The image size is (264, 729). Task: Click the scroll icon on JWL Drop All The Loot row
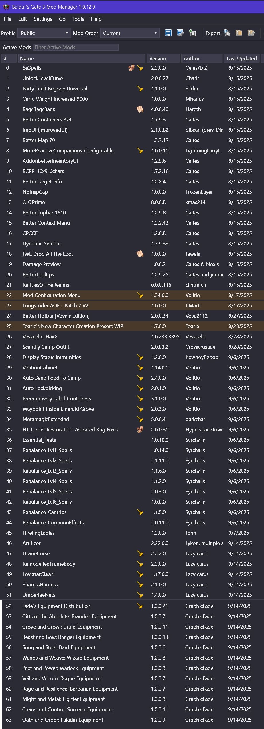140,254
